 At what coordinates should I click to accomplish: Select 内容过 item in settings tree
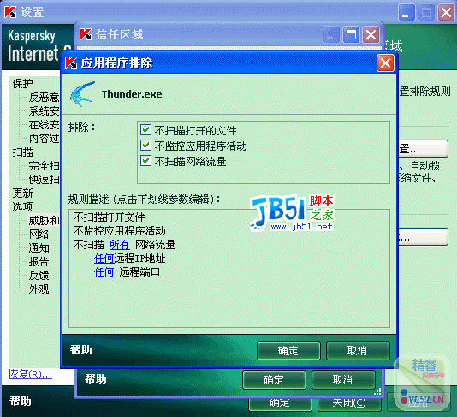[44, 139]
